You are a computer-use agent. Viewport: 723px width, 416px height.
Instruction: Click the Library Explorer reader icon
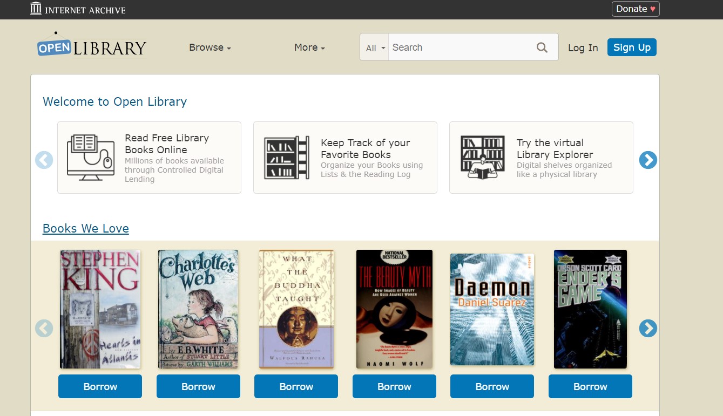click(483, 158)
